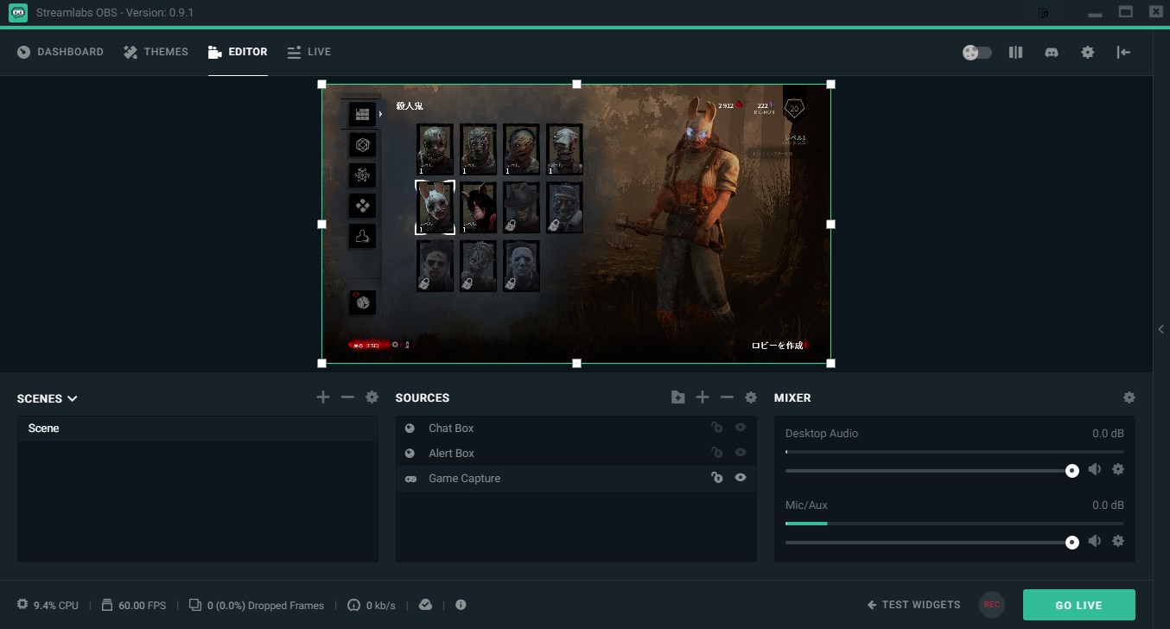Image resolution: width=1170 pixels, height=629 pixels.
Task: Click the 9.4% CPU text
Action: 55,606
